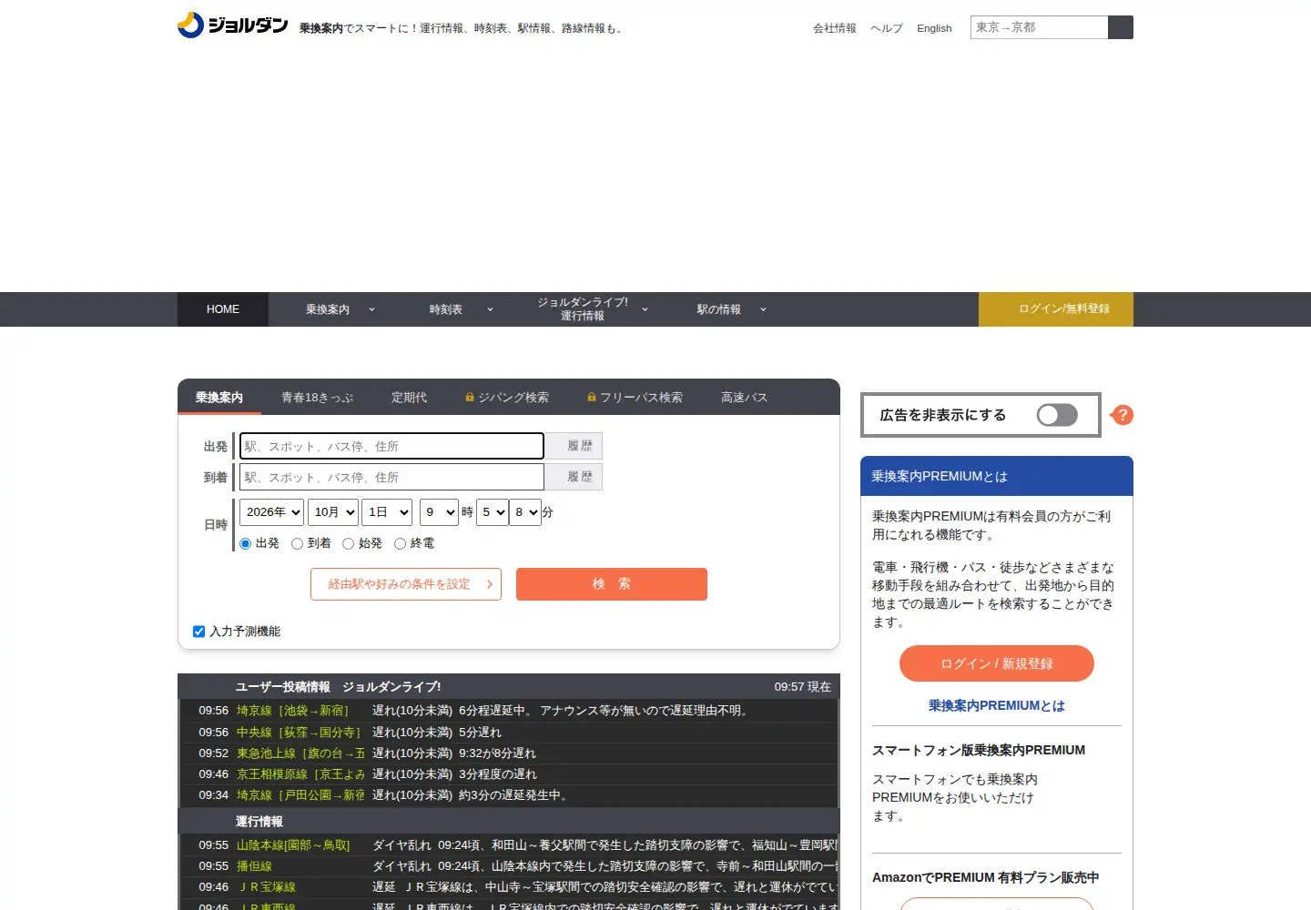The height and width of the screenshot is (910, 1311).
Task: Click the header search box 東京→京都
Action: pos(1039,27)
